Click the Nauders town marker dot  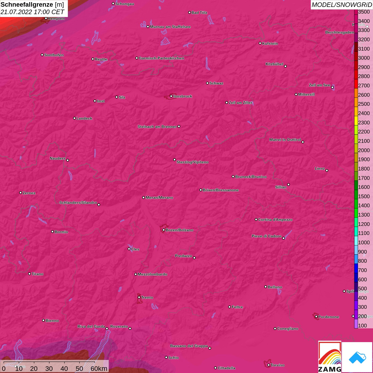click(68, 160)
